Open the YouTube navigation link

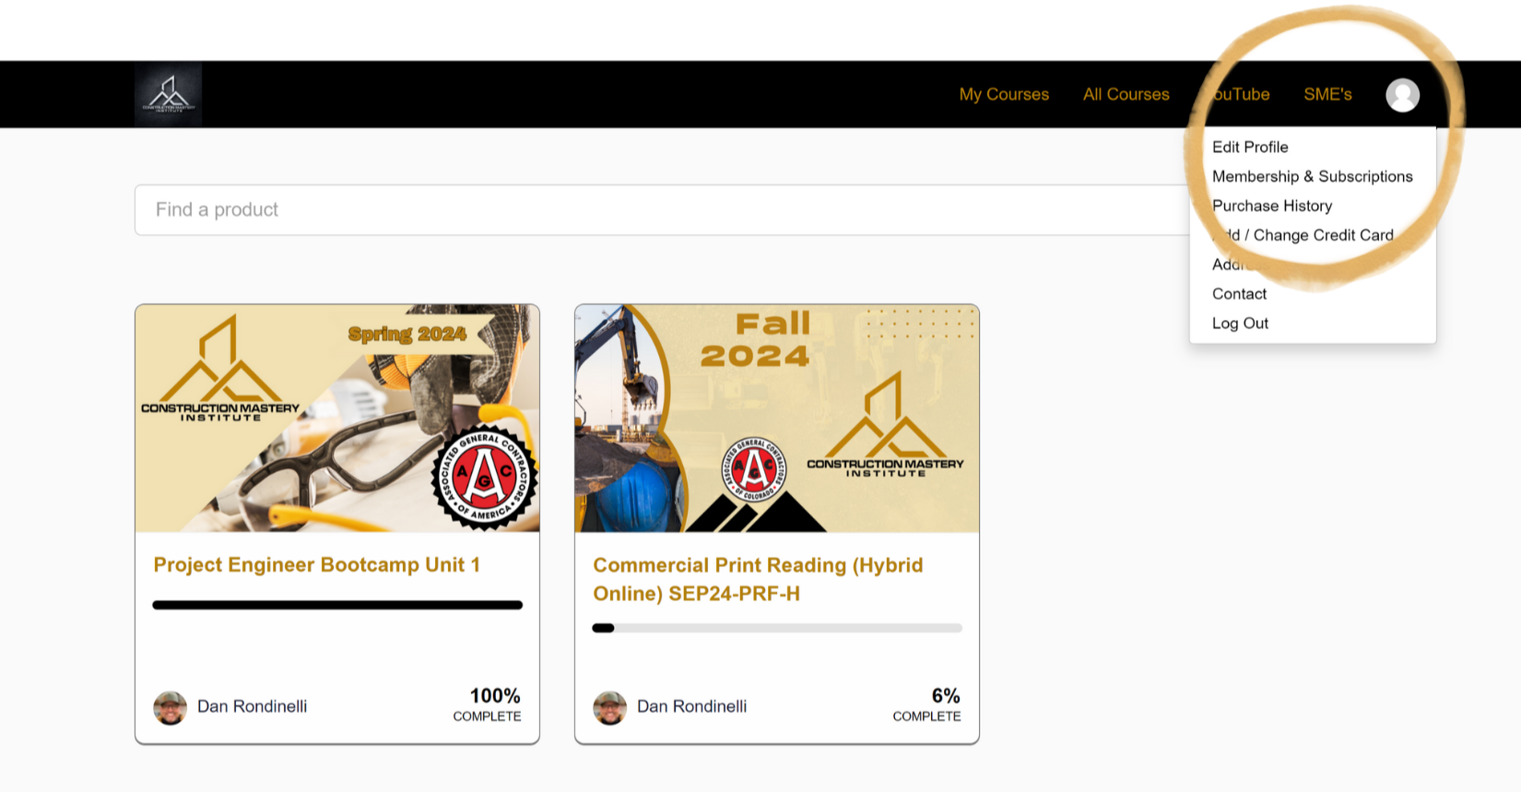click(x=1236, y=94)
